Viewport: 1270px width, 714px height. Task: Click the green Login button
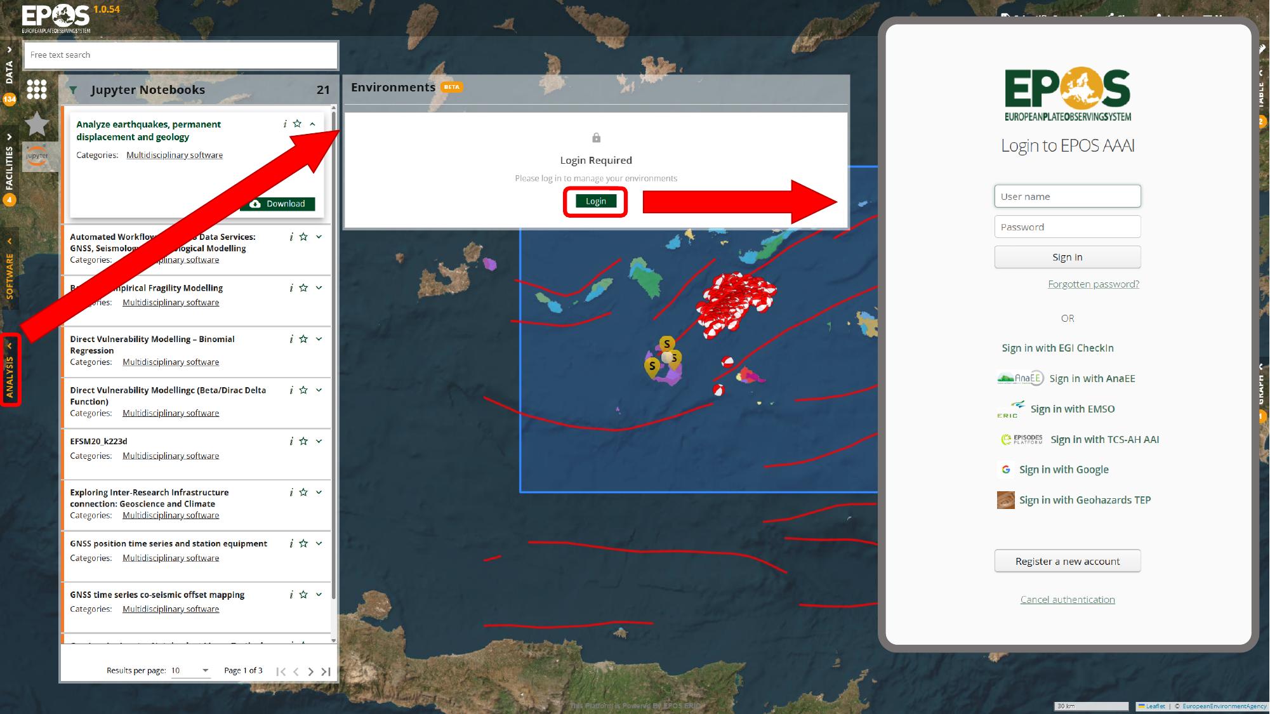[x=595, y=201]
